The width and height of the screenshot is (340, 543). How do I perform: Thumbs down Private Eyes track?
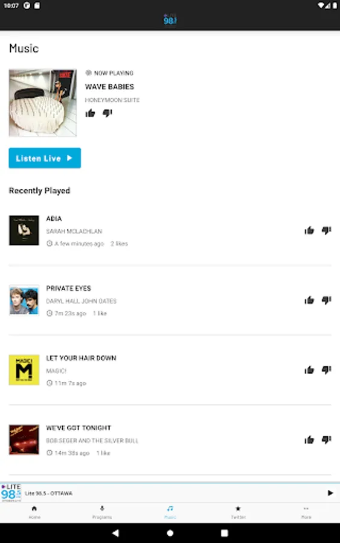327,300
